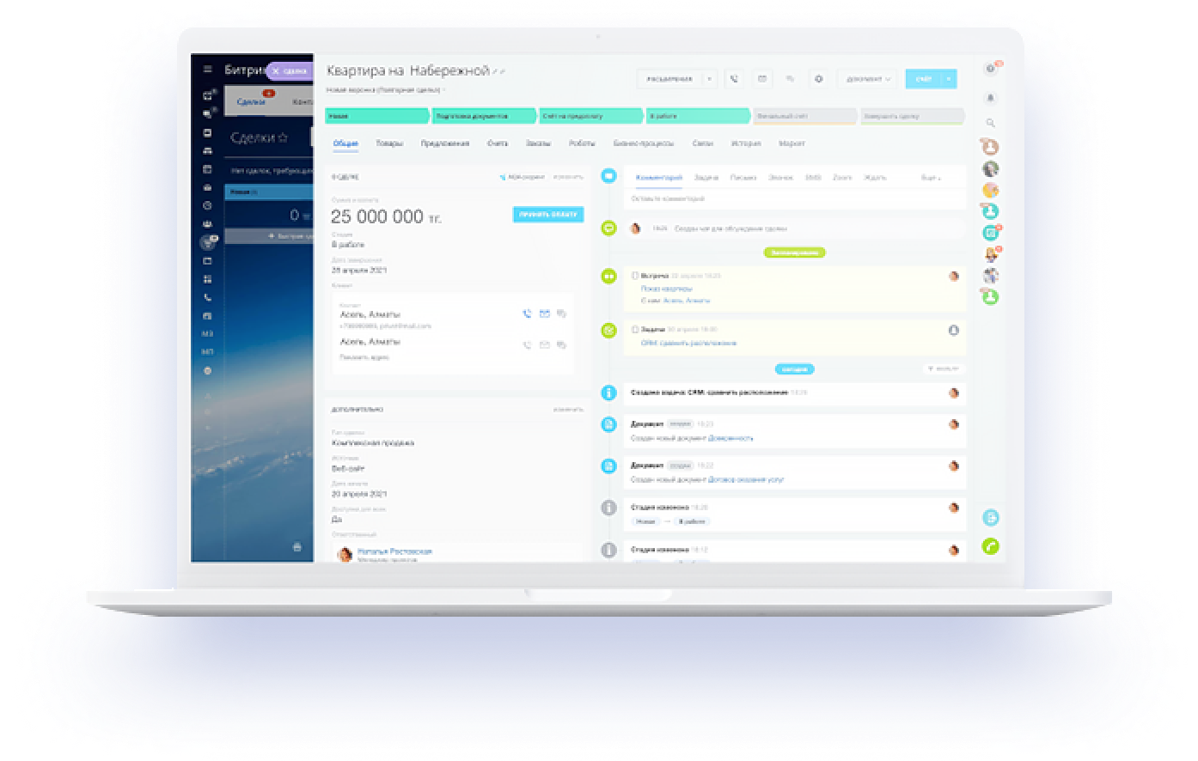Open the Показ квартиры meeting link
Viewport: 1198px width, 761px height.
(666, 289)
